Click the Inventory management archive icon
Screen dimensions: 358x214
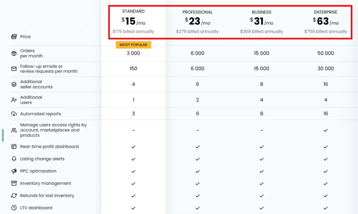click(14, 183)
